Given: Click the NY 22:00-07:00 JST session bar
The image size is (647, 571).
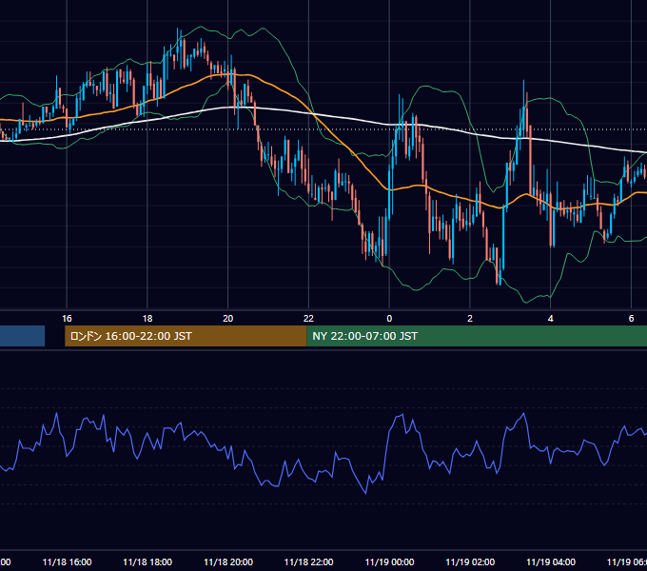Looking at the screenshot, I should click(x=477, y=336).
